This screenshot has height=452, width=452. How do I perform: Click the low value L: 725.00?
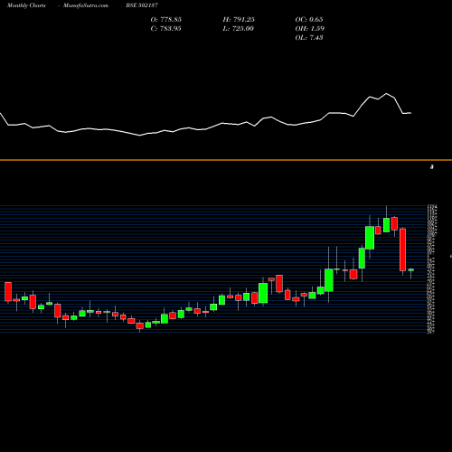pos(239,29)
